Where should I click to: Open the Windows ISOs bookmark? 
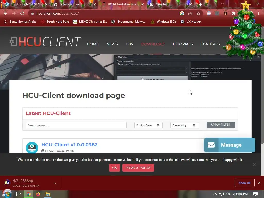[163, 22]
